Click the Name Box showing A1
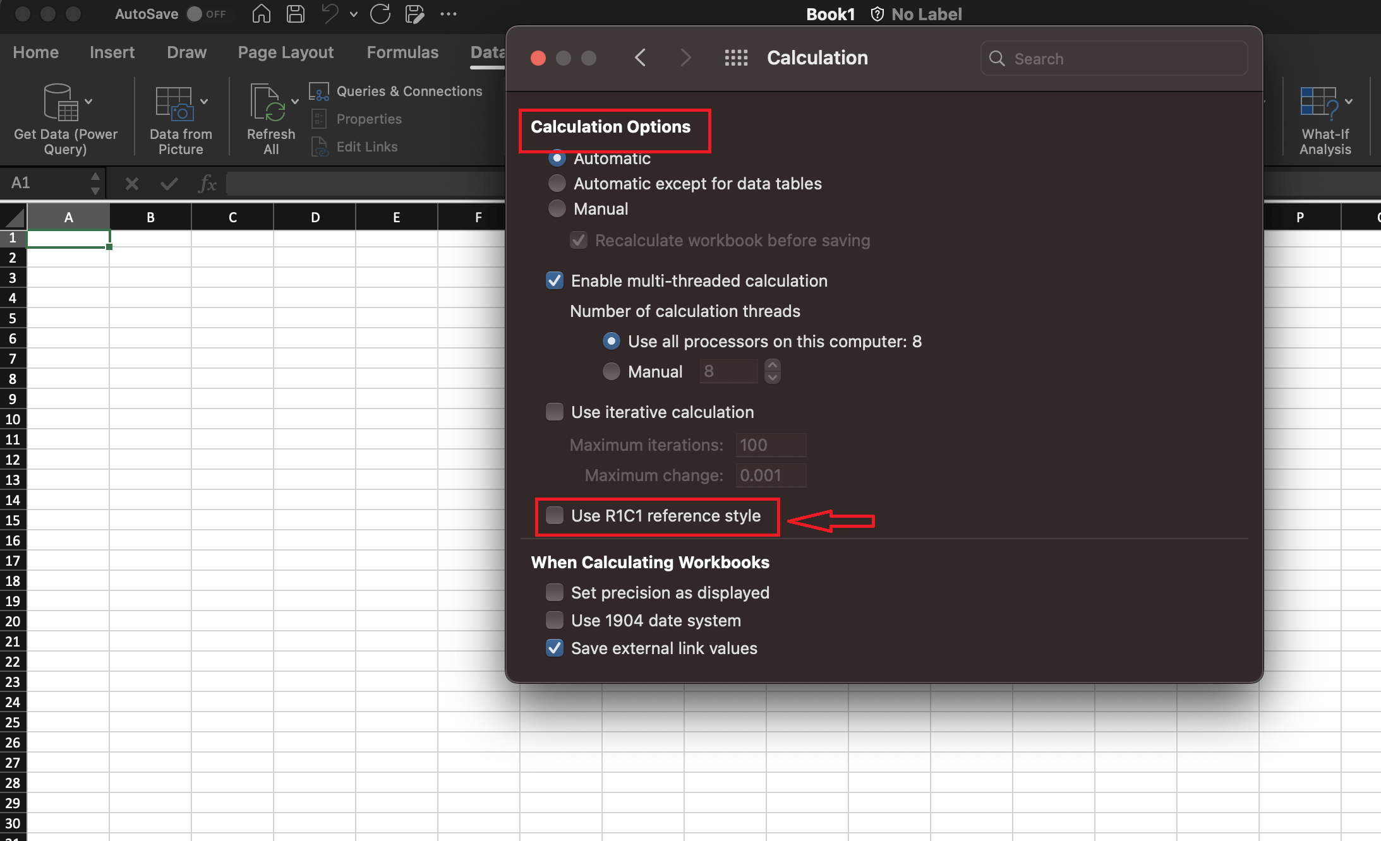Screen dimensions: 1381x841 point(48,183)
